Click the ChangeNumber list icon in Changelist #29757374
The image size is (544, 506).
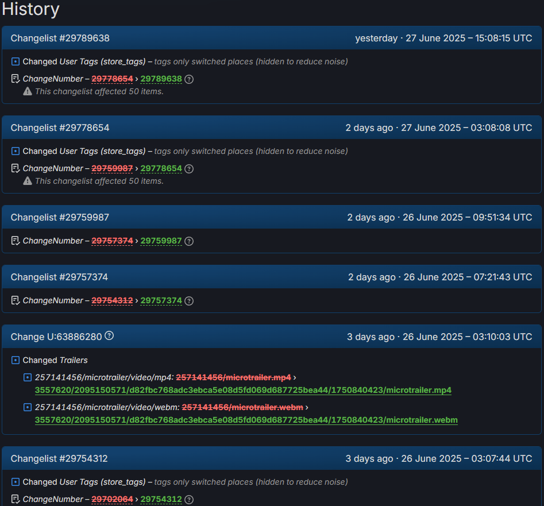(x=16, y=300)
